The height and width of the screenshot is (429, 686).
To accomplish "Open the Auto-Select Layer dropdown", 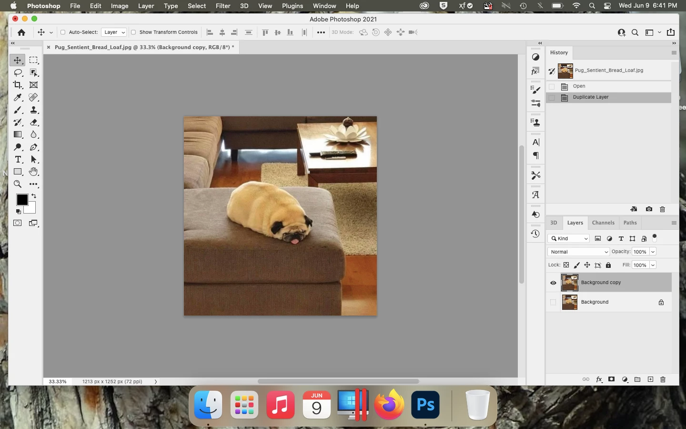I will pyautogui.click(x=114, y=32).
